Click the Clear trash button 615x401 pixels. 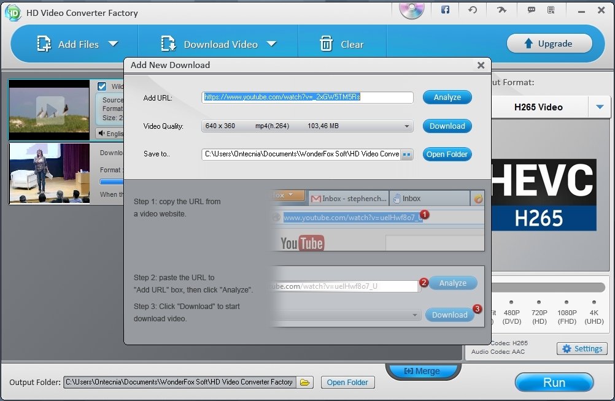[x=342, y=44]
